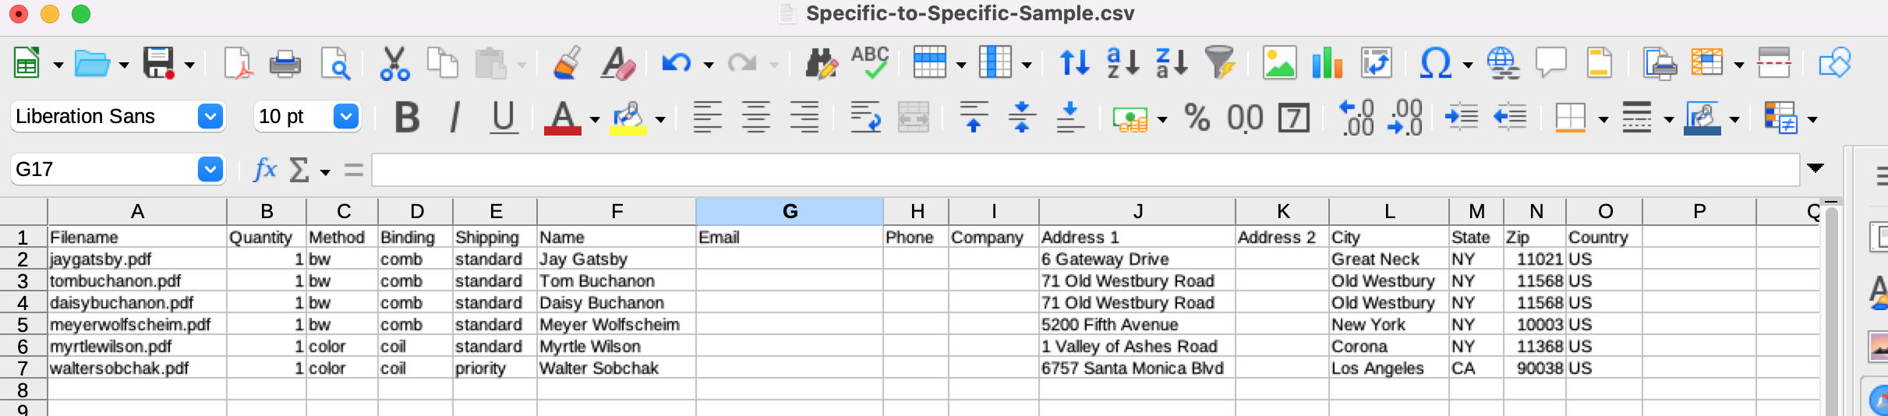This screenshot has height=416, width=1888.
Task: Toggle Underline formatting
Action: coord(504,118)
